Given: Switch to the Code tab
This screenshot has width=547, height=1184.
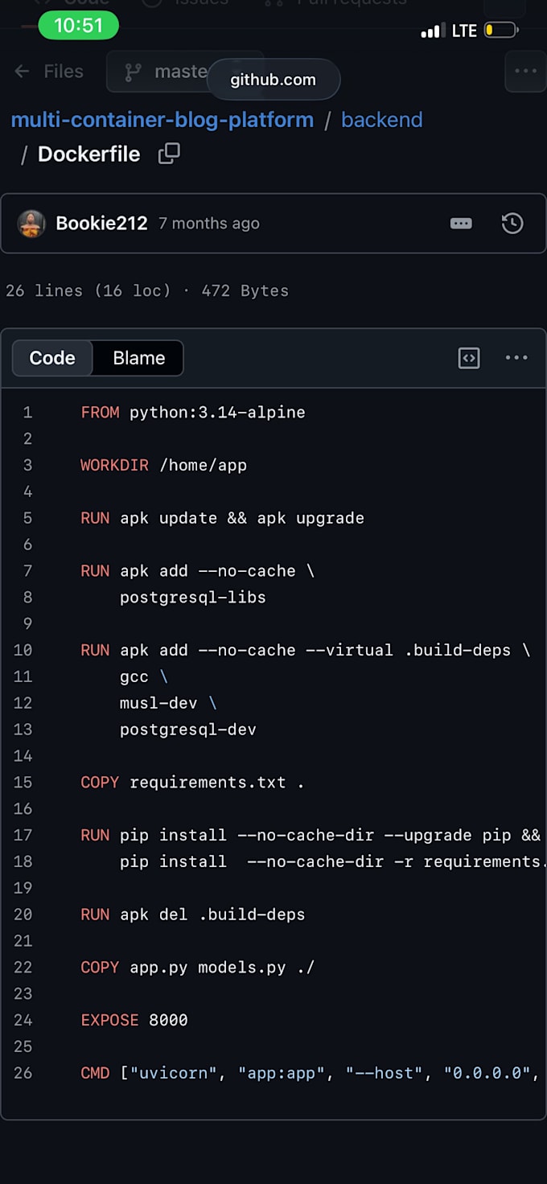Looking at the screenshot, I should pyautogui.click(x=52, y=358).
